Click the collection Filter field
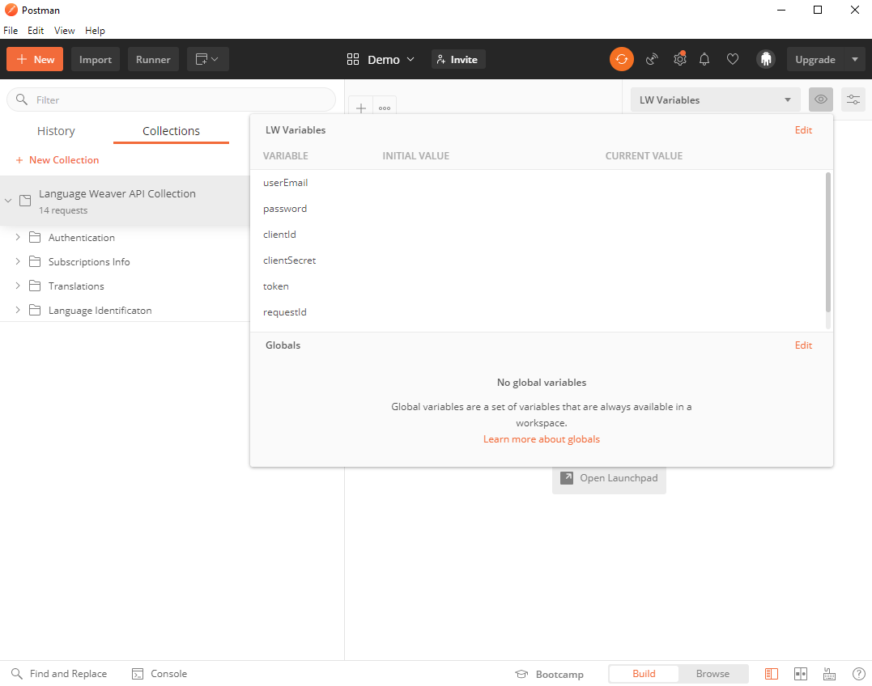Viewport: 872px width, 686px height. pyautogui.click(x=172, y=100)
